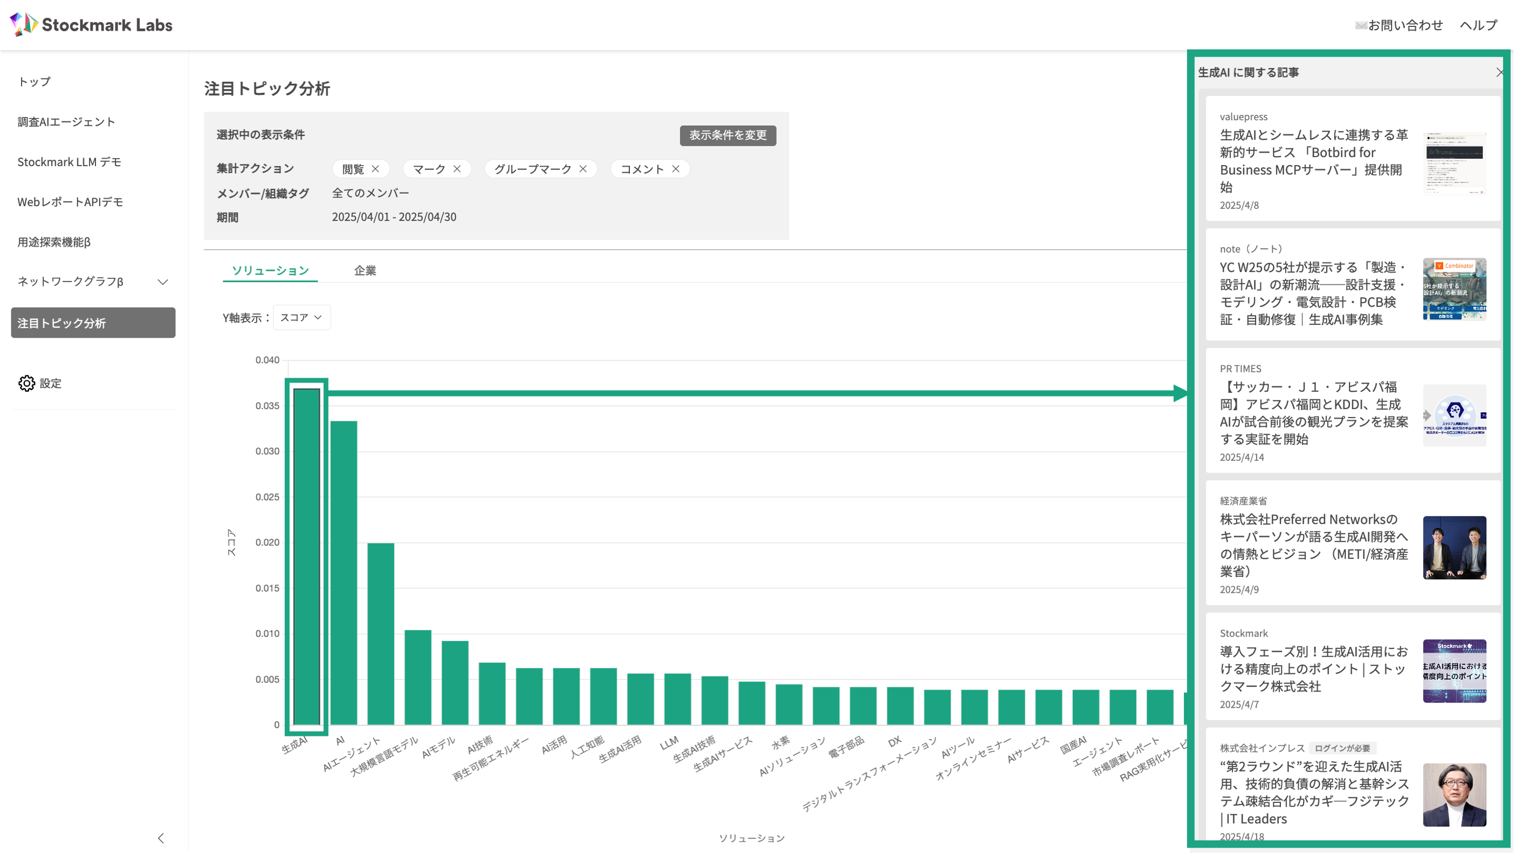Open 調査AIエージェント in the sidebar
This screenshot has height=853, width=1515.
(x=66, y=122)
